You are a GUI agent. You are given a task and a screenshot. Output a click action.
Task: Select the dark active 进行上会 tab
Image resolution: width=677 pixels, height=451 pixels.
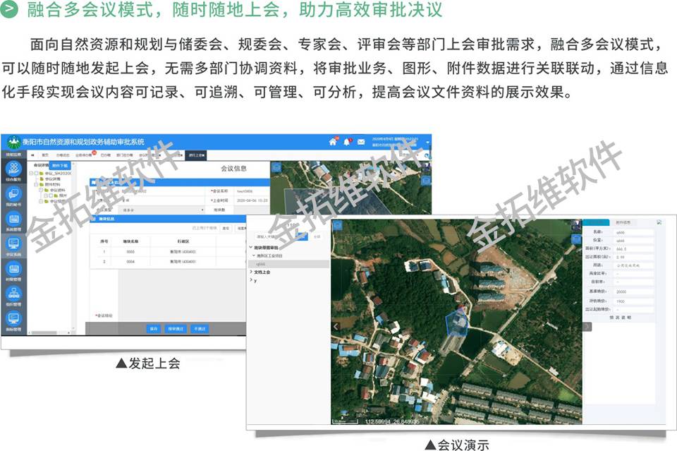pyautogui.click(x=197, y=155)
